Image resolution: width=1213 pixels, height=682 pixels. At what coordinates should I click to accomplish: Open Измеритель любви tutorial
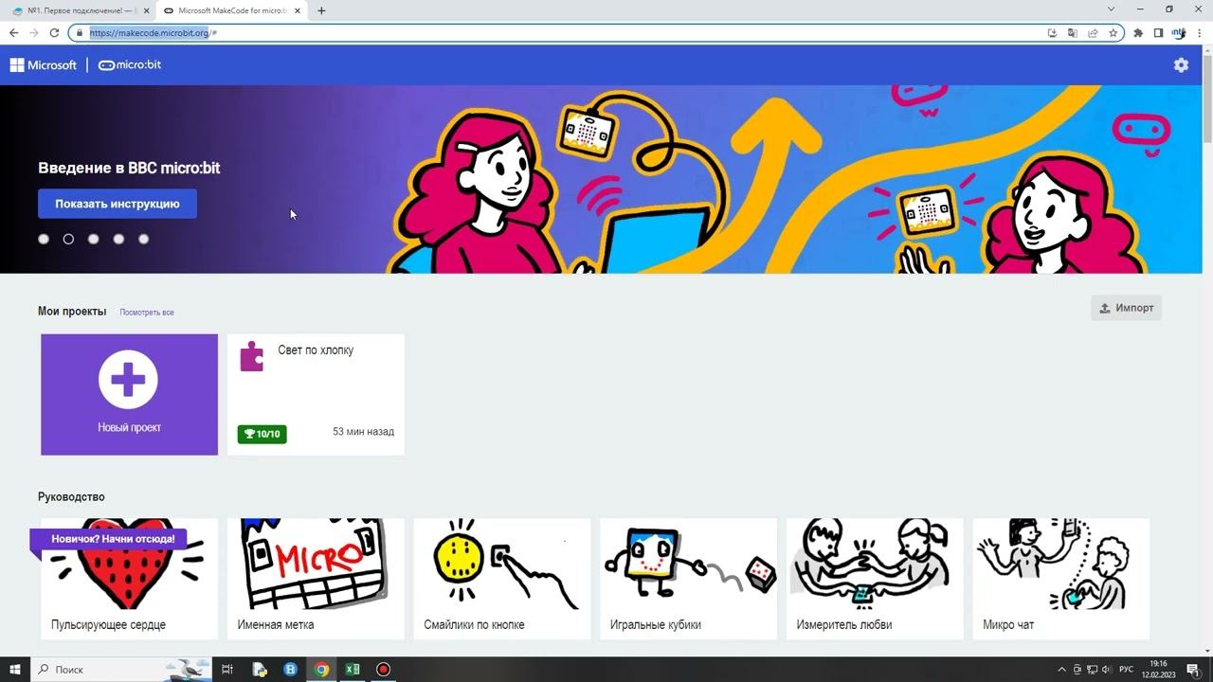click(875, 579)
